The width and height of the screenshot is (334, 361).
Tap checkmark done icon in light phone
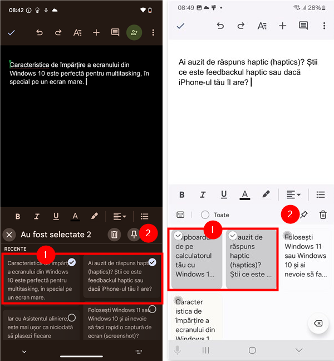(180, 26)
